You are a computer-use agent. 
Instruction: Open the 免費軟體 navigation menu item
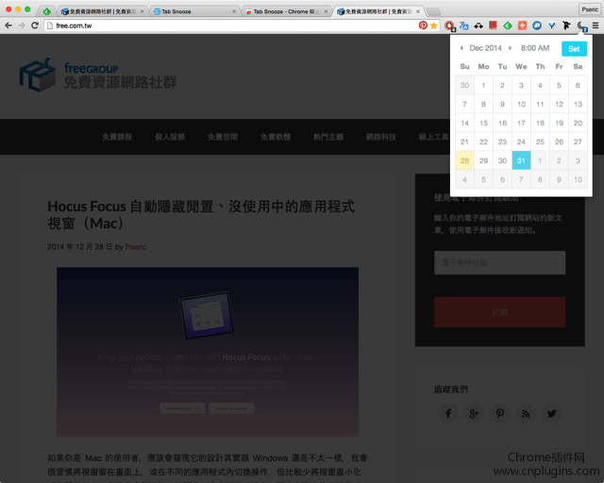point(276,137)
